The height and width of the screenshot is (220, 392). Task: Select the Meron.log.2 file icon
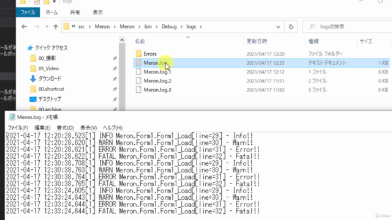pos(138,81)
